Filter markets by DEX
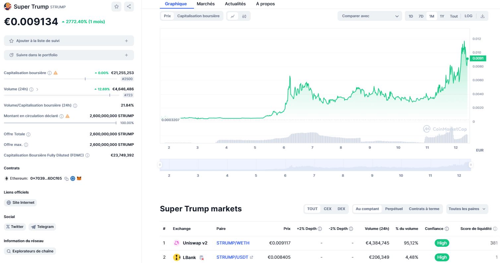The width and height of the screenshot is (500, 263). [x=341, y=209]
